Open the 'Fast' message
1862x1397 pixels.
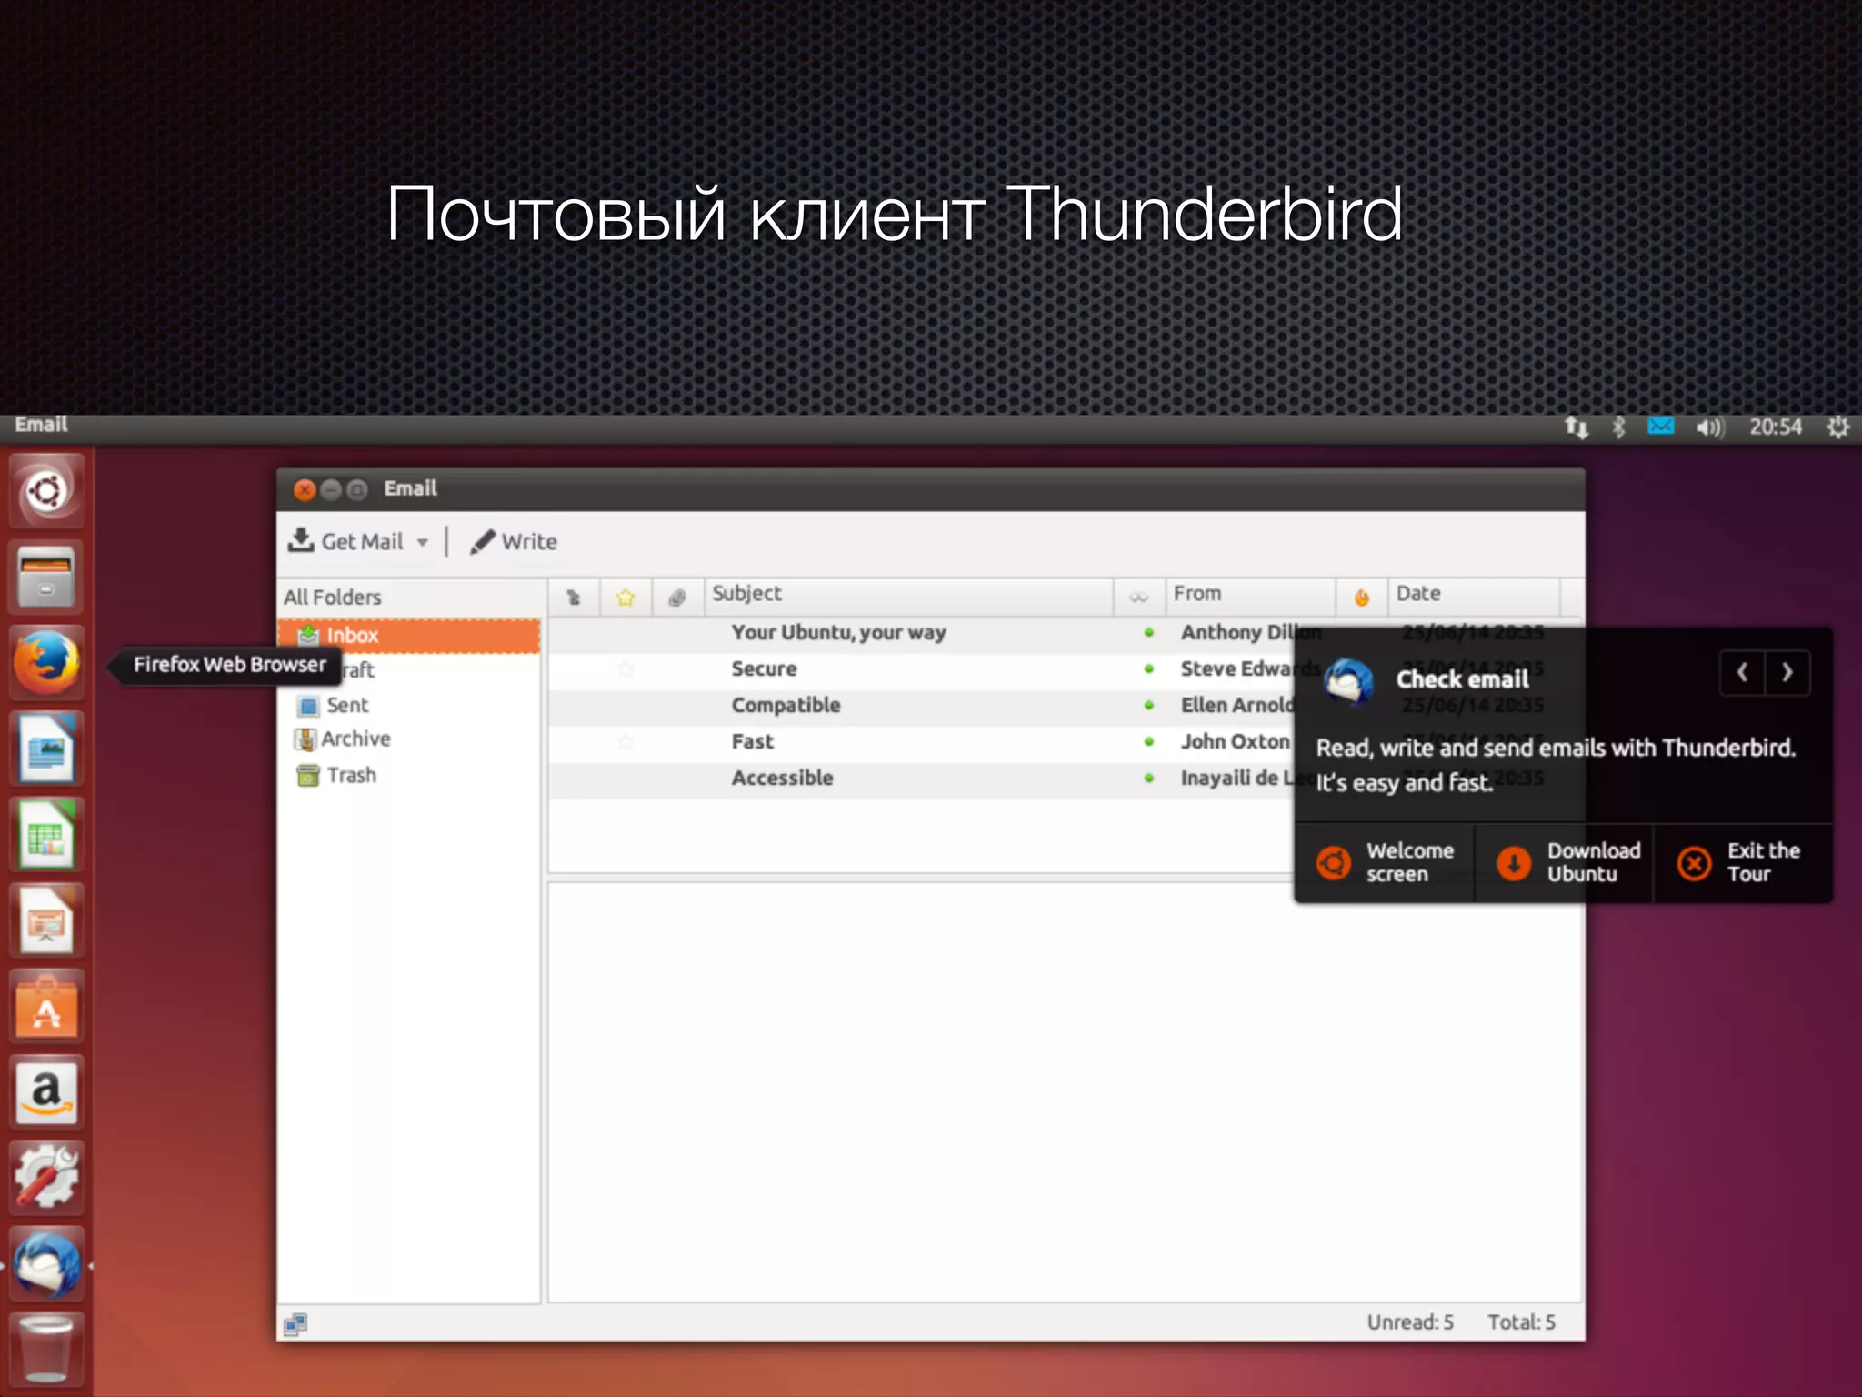pos(753,742)
